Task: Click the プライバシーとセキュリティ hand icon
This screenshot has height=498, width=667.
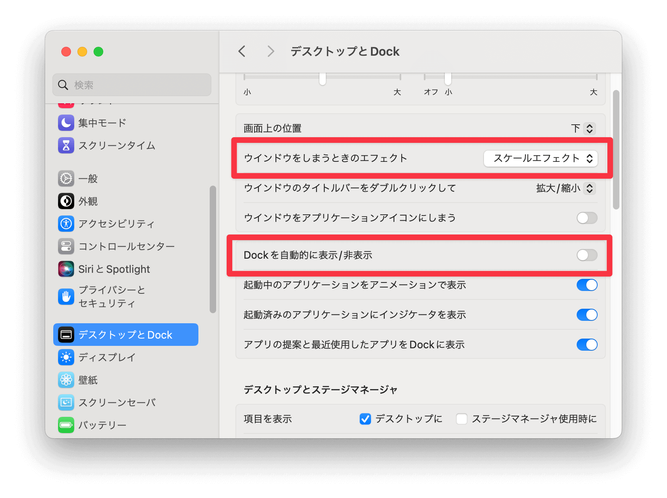Action: pyautogui.click(x=66, y=297)
